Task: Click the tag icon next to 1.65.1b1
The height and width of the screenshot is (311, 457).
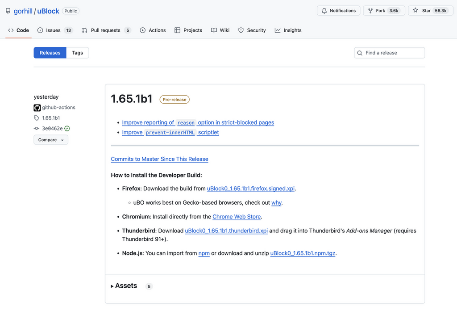Action: 37,118
